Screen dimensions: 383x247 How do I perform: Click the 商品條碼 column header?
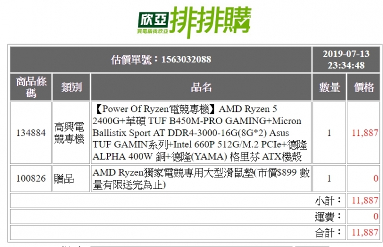[31, 87]
